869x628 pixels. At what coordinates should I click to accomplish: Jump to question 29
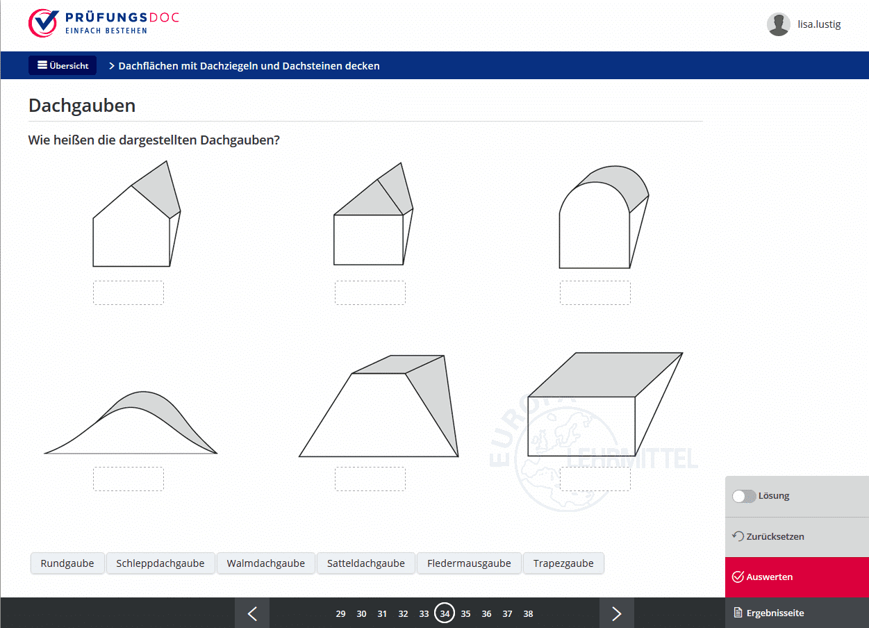(340, 613)
